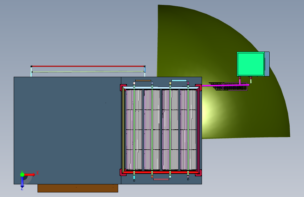The image size is (304, 197).
Task: Select the pale green rail below red rail
Action: pyautogui.click(x=88, y=72)
